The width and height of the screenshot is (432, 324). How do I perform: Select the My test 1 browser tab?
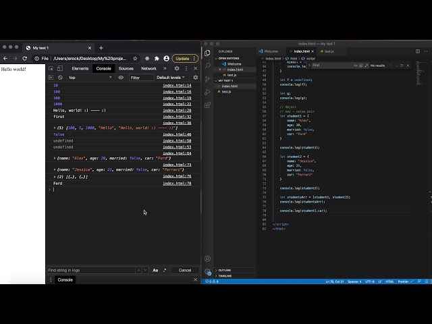pyautogui.click(x=59, y=48)
